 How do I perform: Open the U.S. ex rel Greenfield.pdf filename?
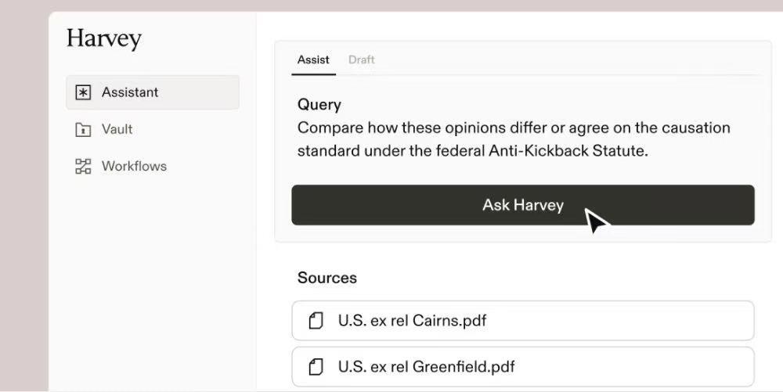pos(426,366)
